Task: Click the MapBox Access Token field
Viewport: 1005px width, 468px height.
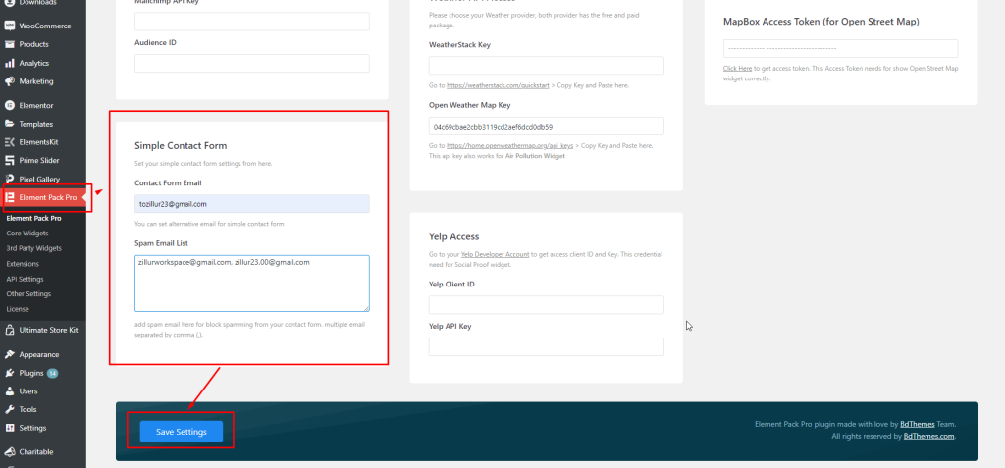Action: point(841,49)
